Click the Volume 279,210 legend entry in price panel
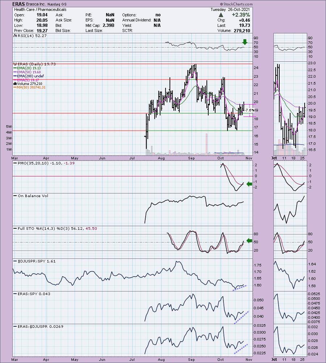Image resolution: width=326 pixels, height=363 pixels. 28,84
